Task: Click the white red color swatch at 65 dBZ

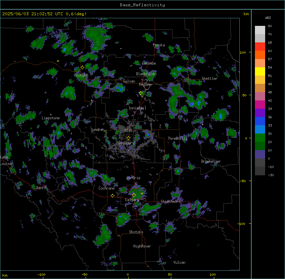Action: pos(260,46)
